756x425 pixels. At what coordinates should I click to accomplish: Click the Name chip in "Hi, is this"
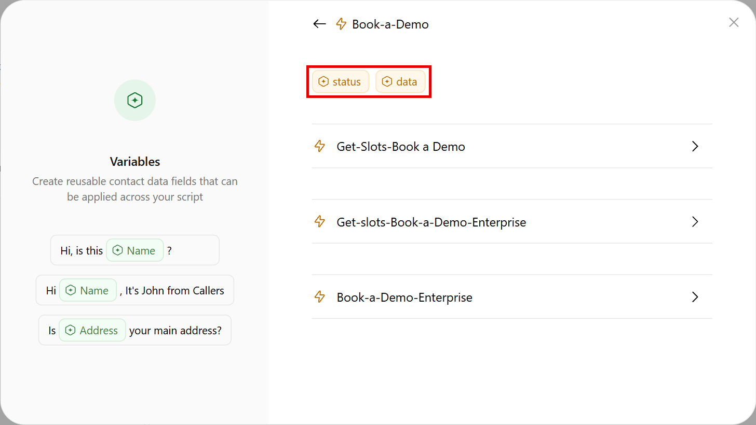click(x=135, y=250)
